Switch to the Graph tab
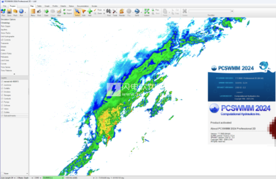The height and width of the screenshot is (179, 276). click(47, 6)
